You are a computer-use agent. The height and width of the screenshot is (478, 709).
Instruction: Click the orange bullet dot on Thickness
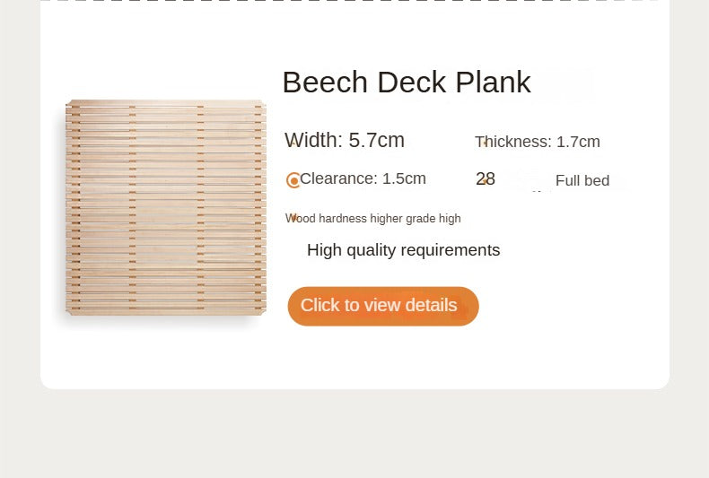click(x=486, y=143)
